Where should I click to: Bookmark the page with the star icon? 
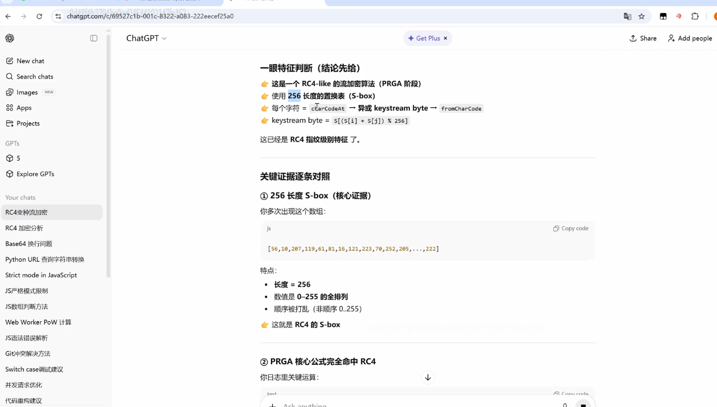(642, 16)
